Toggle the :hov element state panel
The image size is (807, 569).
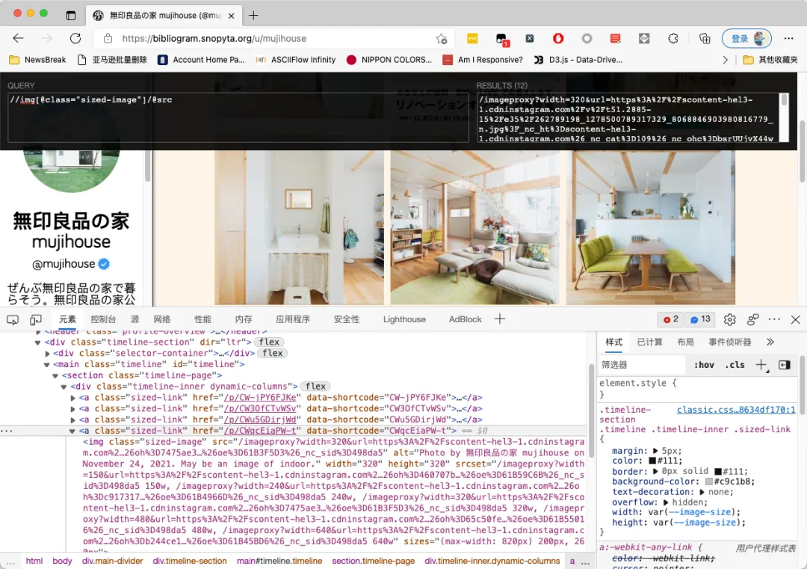coord(704,365)
